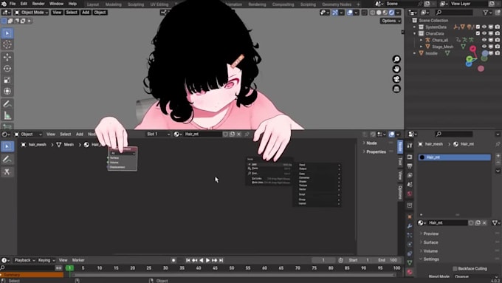
Task: Open the Tool tab in properties editor
Action: (x=410, y=146)
